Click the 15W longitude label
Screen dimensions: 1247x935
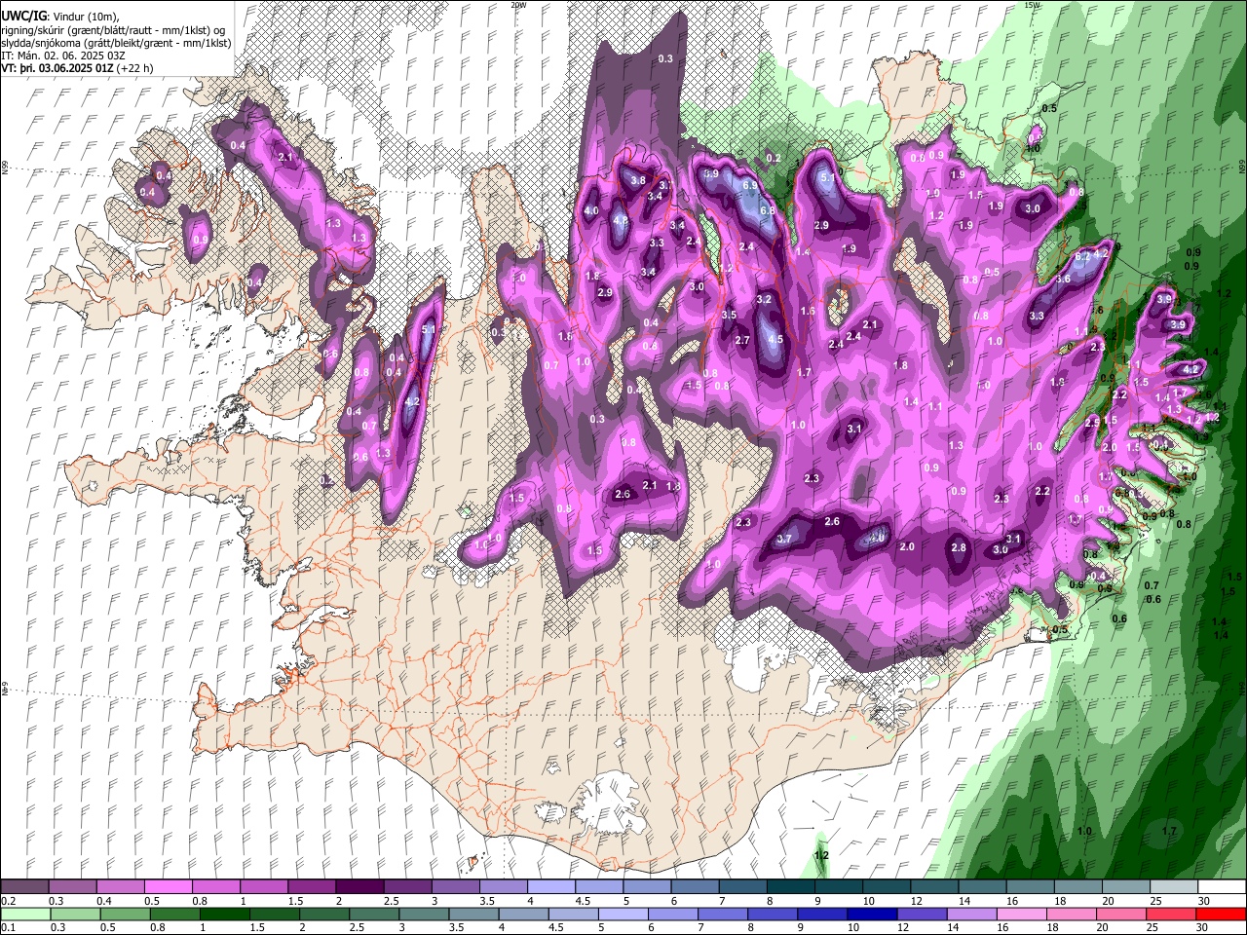pyautogui.click(x=1032, y=5)
